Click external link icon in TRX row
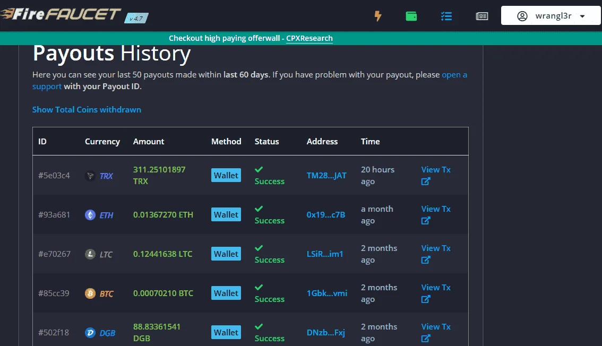 tap(426, 181)
